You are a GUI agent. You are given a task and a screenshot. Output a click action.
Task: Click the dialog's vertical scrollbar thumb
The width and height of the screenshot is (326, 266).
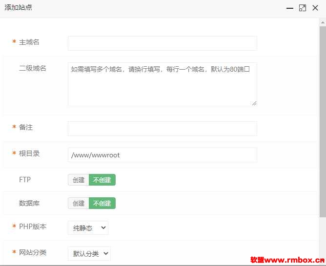tap(323, 122)
